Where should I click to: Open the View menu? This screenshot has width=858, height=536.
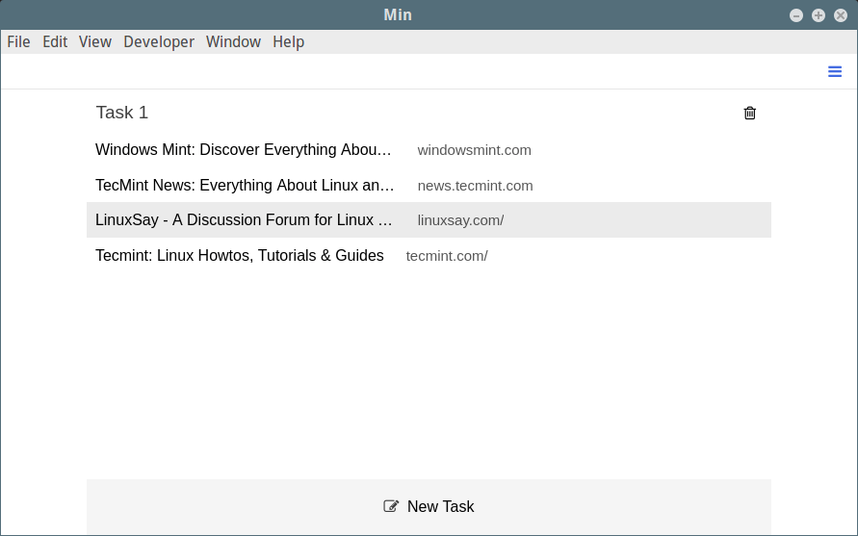(95, 41)
